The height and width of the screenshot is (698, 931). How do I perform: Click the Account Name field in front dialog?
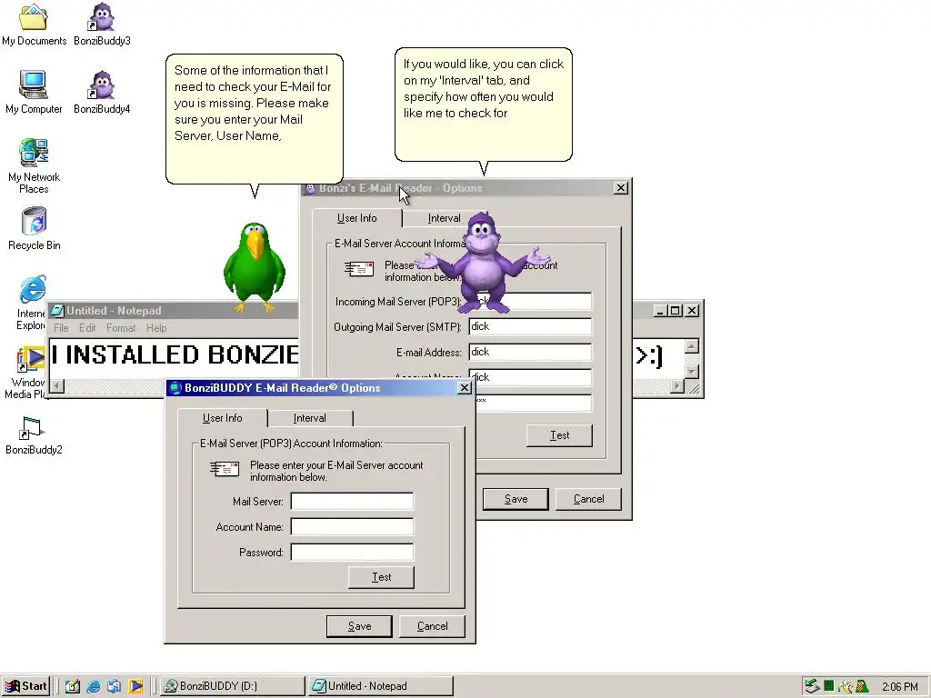pyautogui.click(x=352, y=527)
